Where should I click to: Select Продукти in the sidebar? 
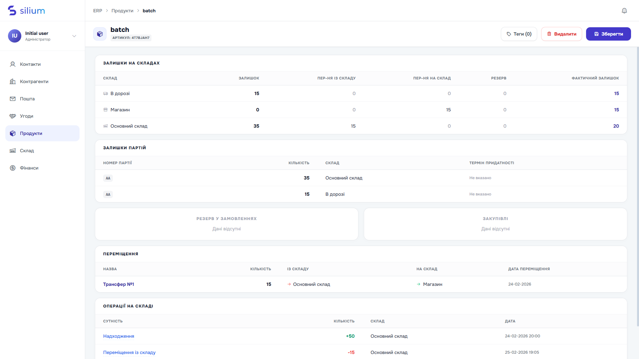coord(42,133)
